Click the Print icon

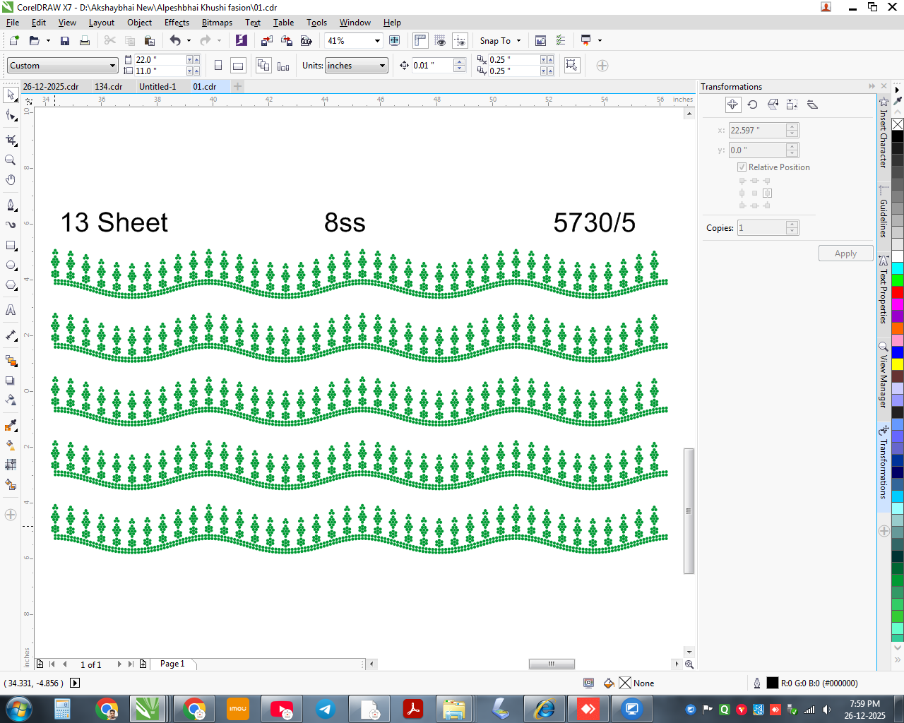tap(85, 41)
